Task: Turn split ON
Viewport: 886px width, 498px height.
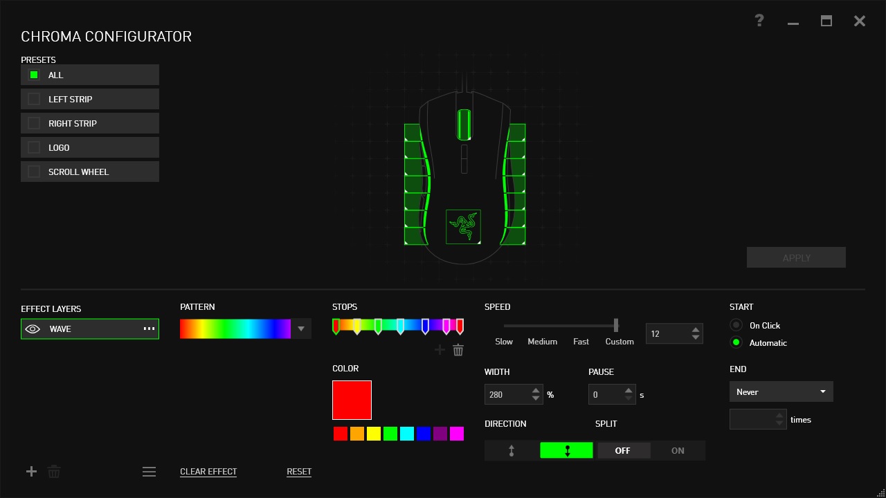Action: tap(678, 451)
